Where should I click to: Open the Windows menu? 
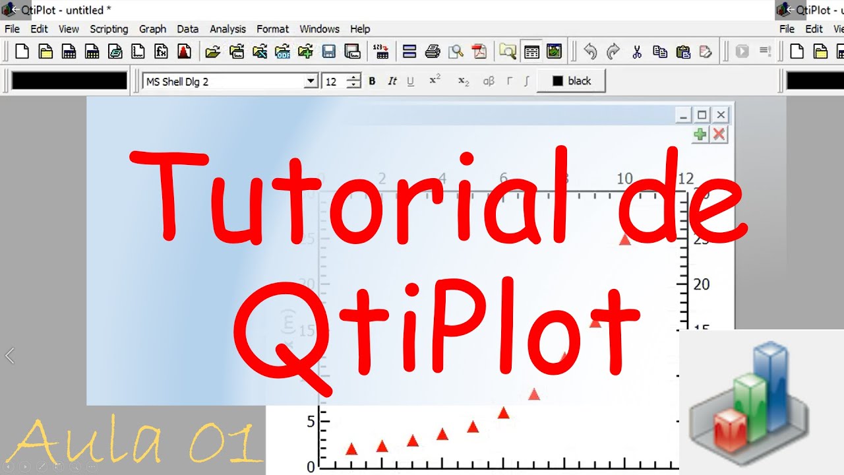click(319, 29)
